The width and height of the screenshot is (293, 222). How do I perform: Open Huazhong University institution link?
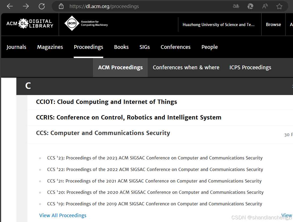coord(218,25)
